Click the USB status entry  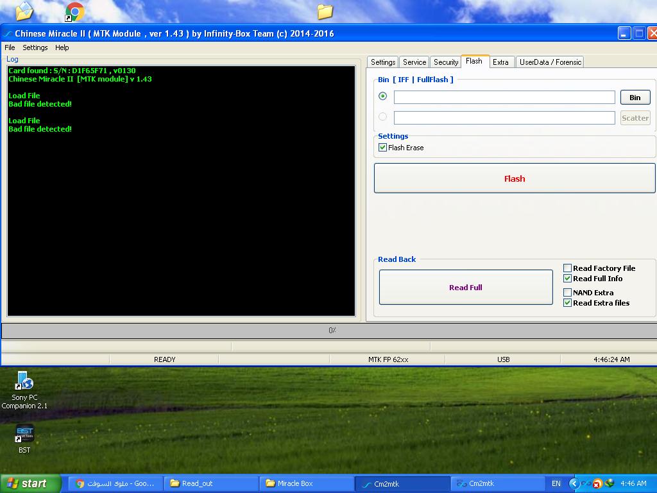pos(503,359)
